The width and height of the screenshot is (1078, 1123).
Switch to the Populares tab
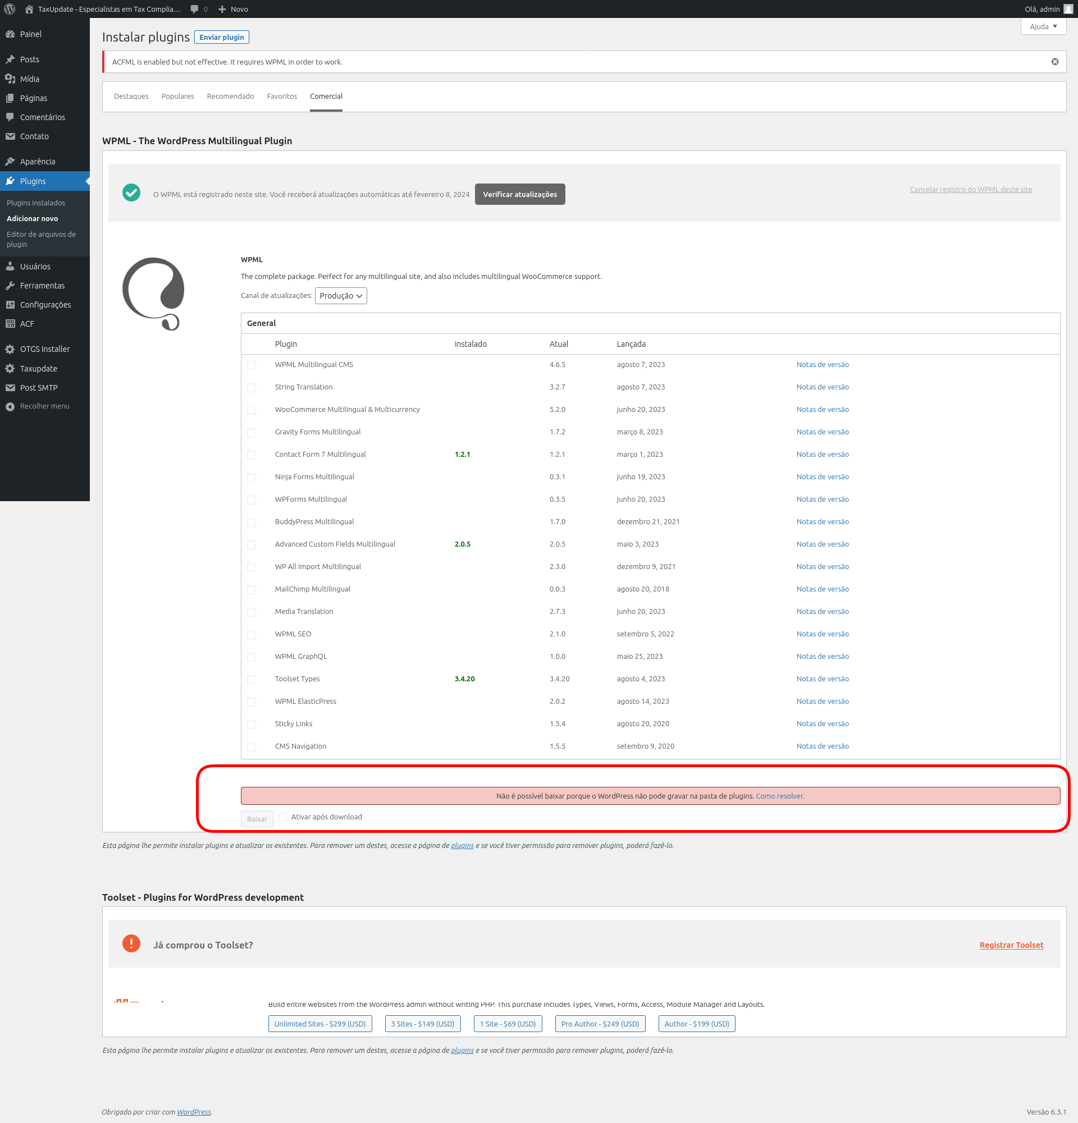pos(177,97)
